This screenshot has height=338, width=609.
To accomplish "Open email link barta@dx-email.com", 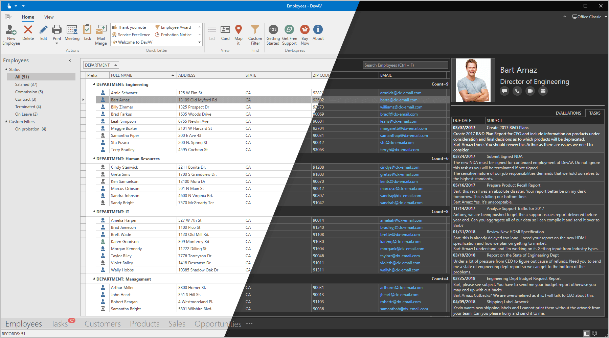I will [x=399, y=100].
